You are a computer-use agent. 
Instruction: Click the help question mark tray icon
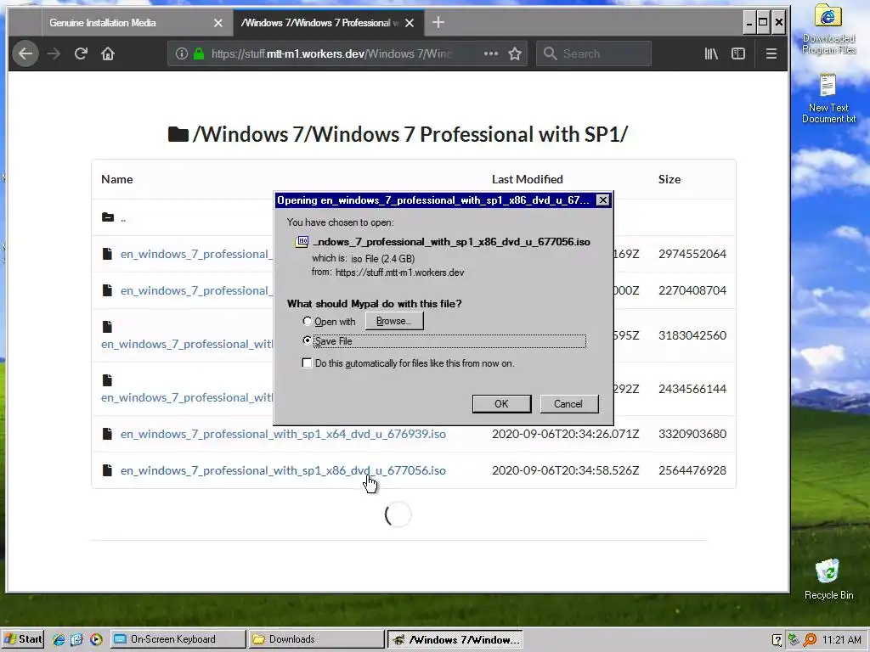coord(777,640)
